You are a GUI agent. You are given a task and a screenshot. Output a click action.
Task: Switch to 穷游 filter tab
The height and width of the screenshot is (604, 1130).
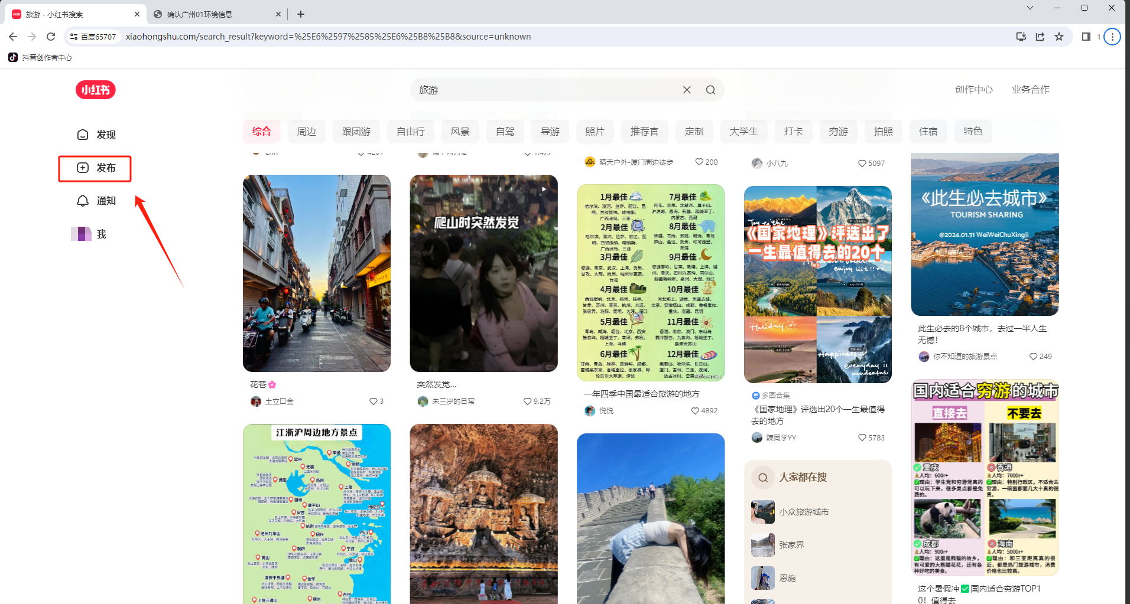tap(838, 132)
